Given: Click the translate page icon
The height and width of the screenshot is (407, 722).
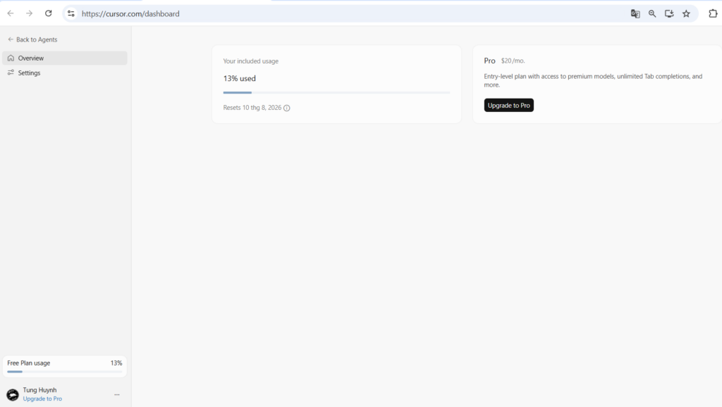Looking at the screenshot, I should (x=635, y=14).
